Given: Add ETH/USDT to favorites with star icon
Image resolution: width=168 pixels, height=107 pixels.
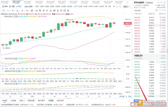Looking at the screenshot, I should click(162, 3).
